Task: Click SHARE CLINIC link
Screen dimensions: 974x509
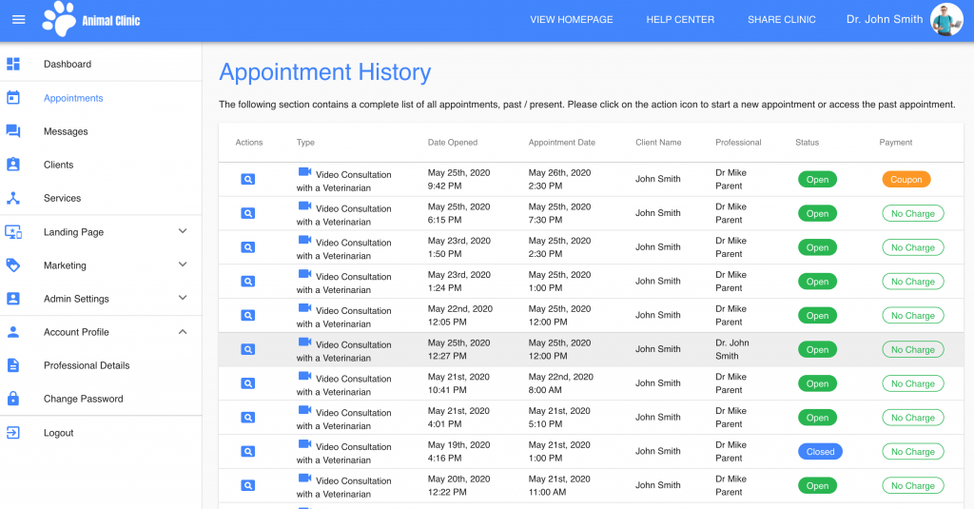Action: [782, 20]
